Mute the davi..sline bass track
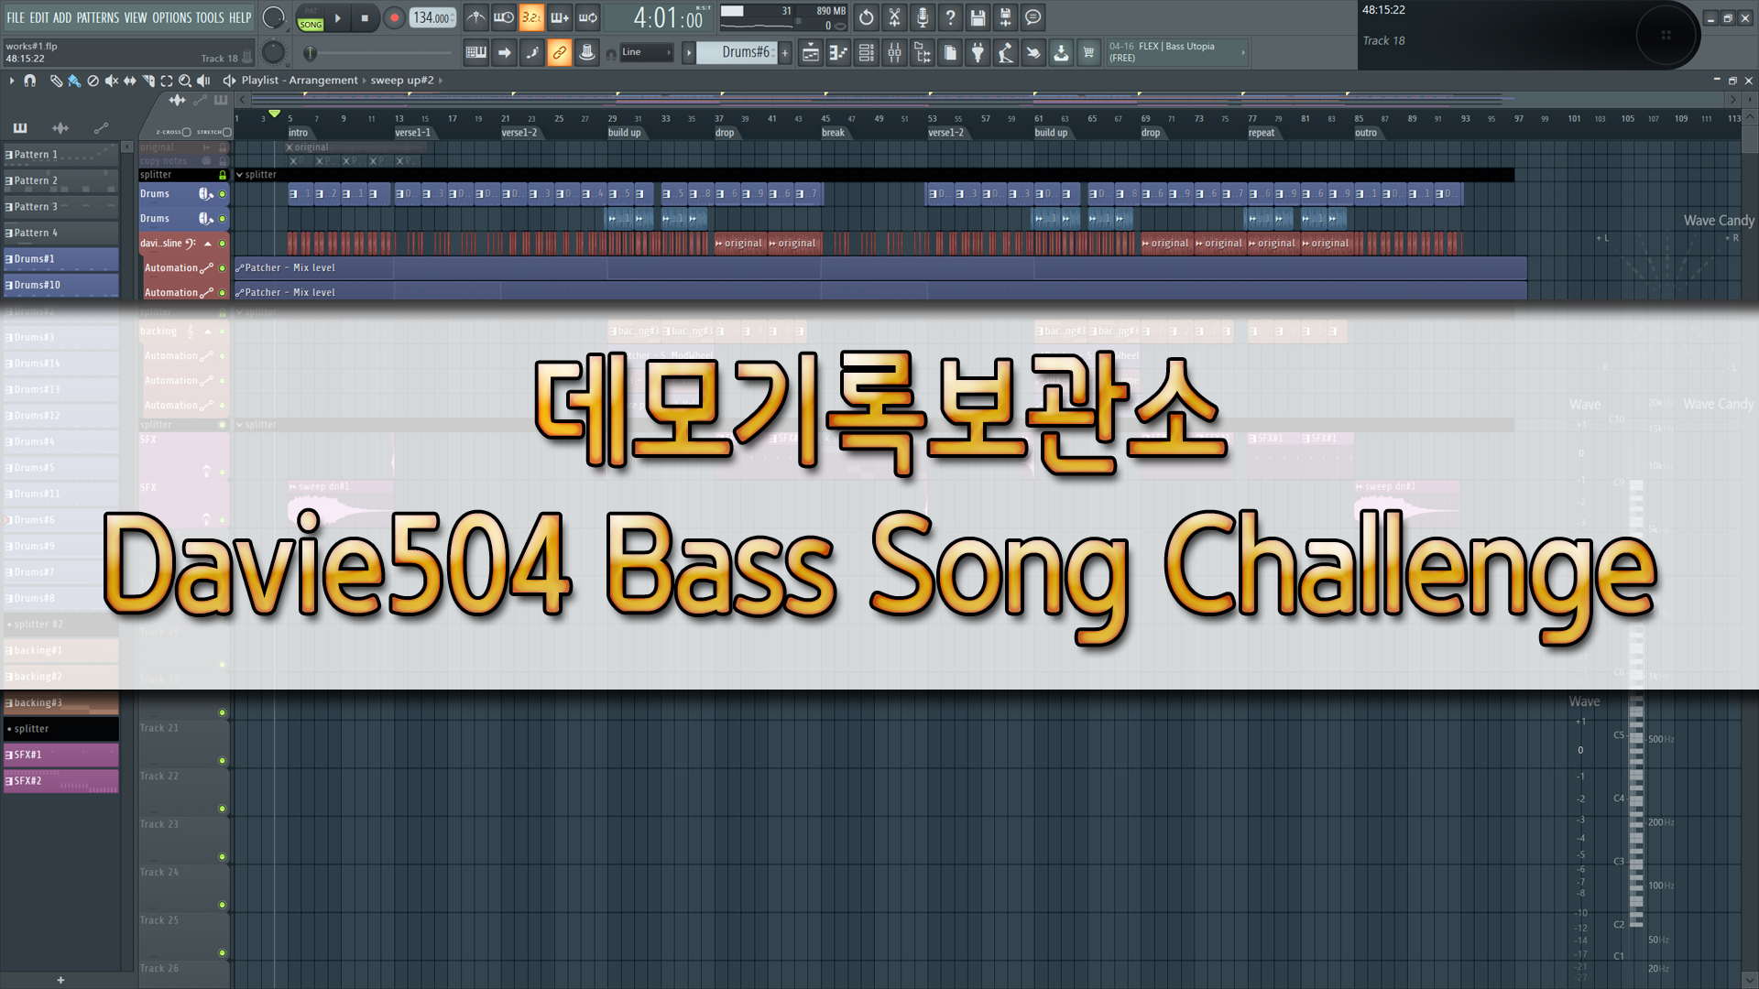Screen dimensions: 1759x989 [x=222, y=244]
